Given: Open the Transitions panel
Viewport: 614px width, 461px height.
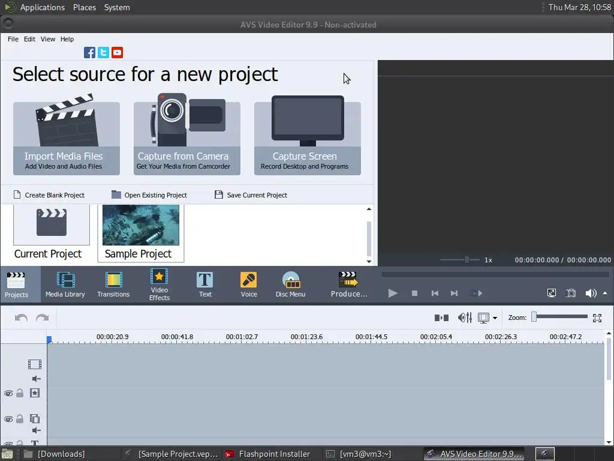Looking at the screenshot, I should coord(113,285).
